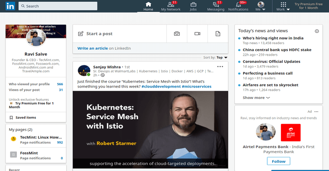Open Airfares are set to skyrocket news
The width and height of the screenshot is (329, 171).
coord(271,85)
